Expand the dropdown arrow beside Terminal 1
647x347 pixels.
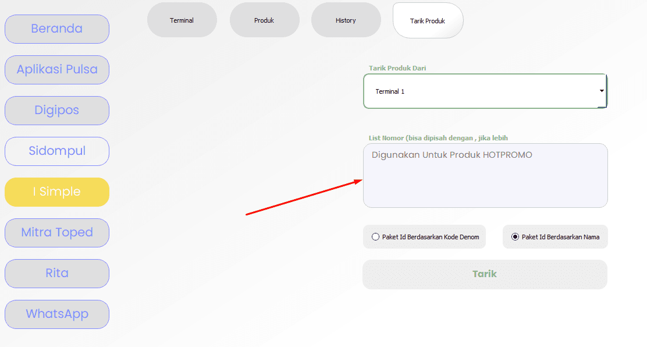point(602,91)
